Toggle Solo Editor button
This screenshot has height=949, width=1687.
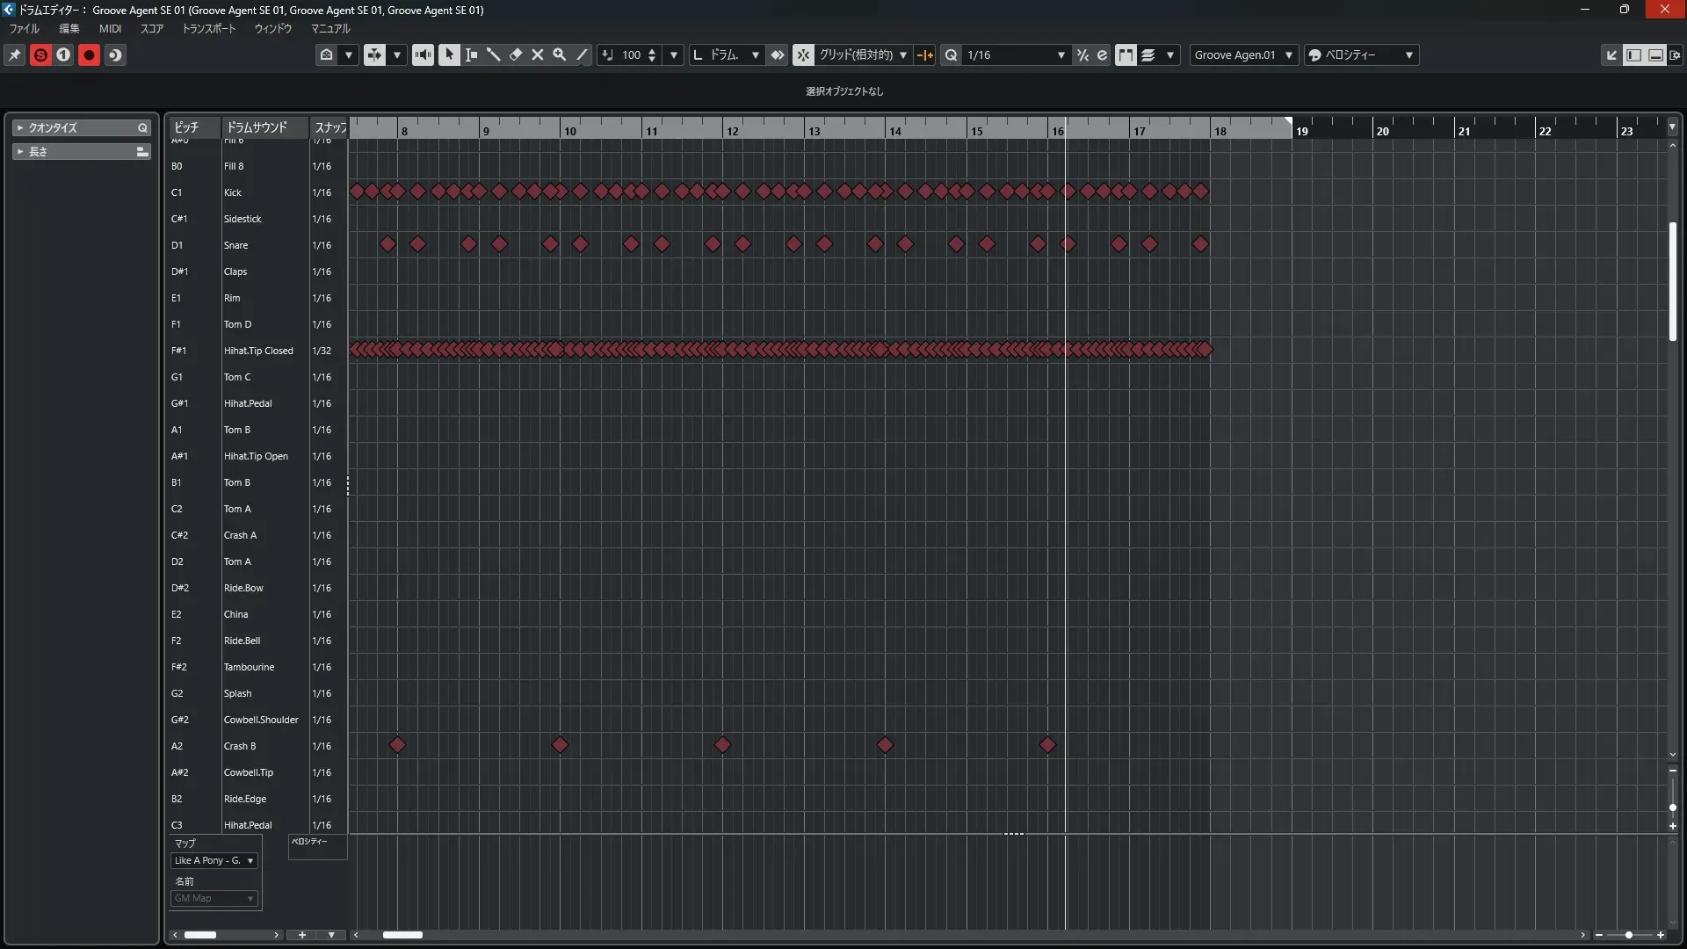pos(40,54)
